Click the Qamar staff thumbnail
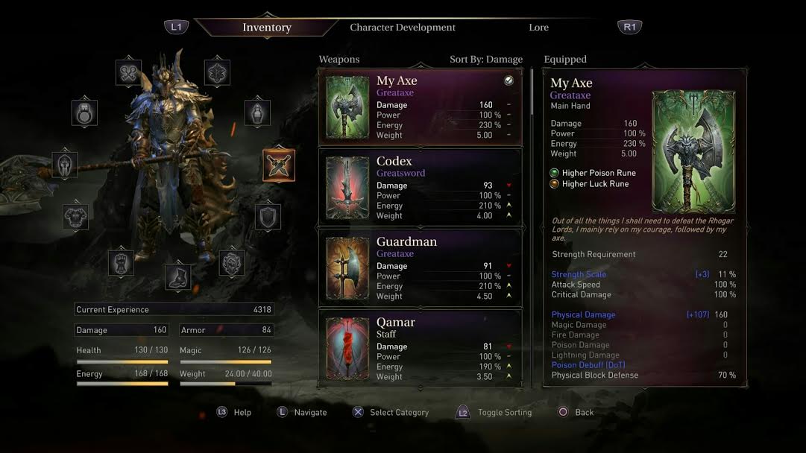Screen dimensions: 806x453 coord(347,348)
